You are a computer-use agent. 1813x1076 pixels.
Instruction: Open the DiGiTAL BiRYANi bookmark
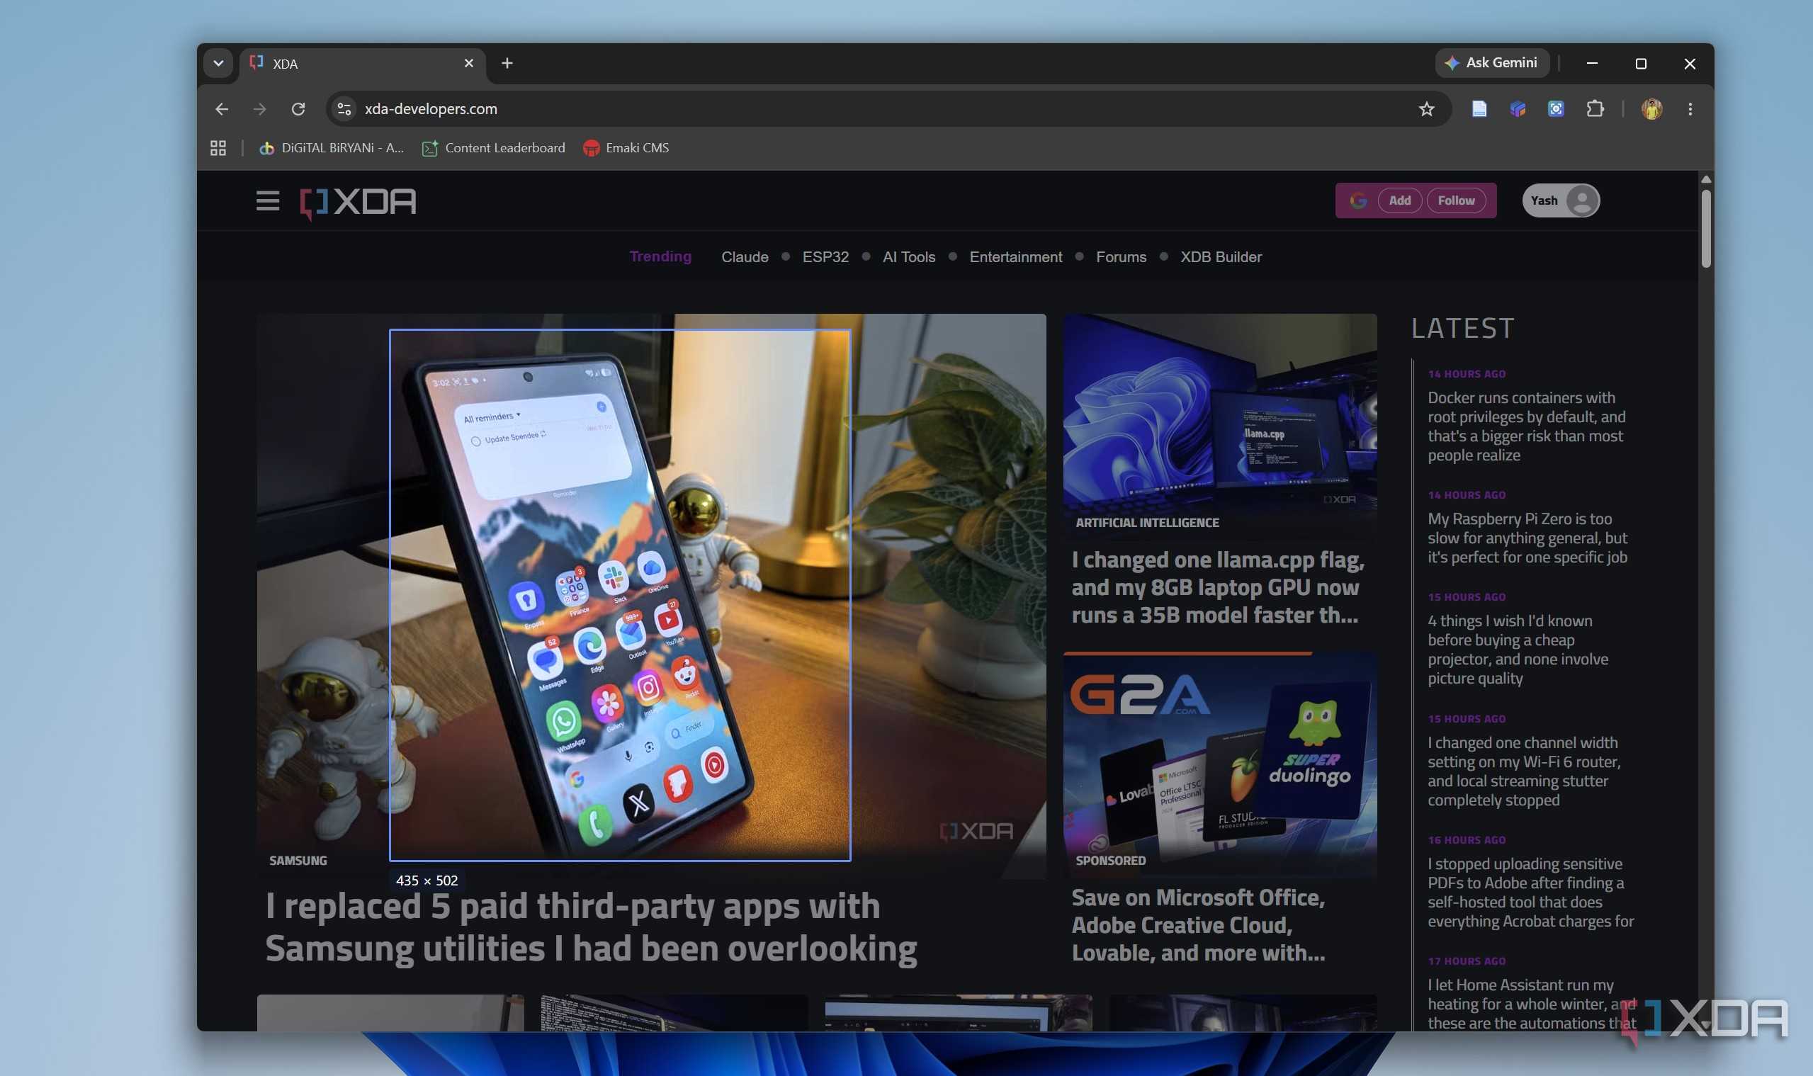332,148
